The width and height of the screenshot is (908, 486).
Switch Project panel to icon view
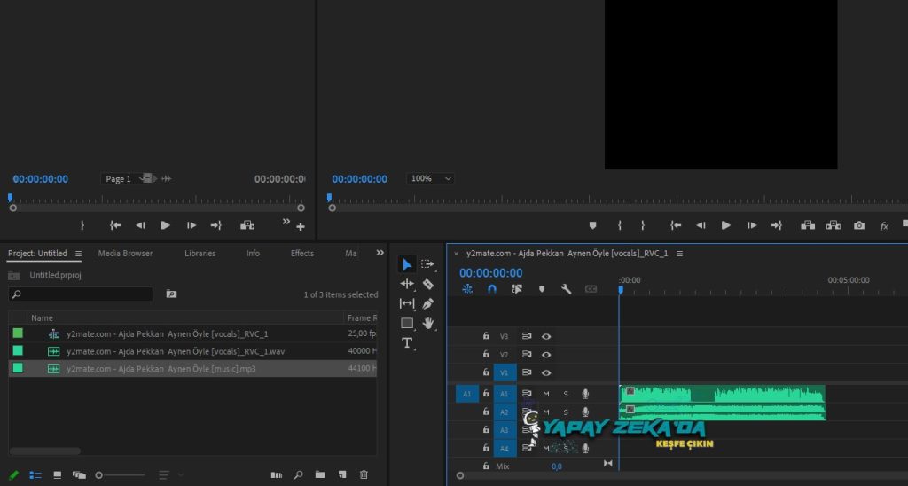click(58, 475)
